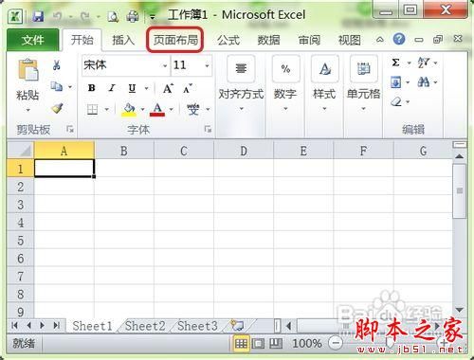Open the 视图 (View) tab
Screen dimensions: 474x360
coord(350,40)
